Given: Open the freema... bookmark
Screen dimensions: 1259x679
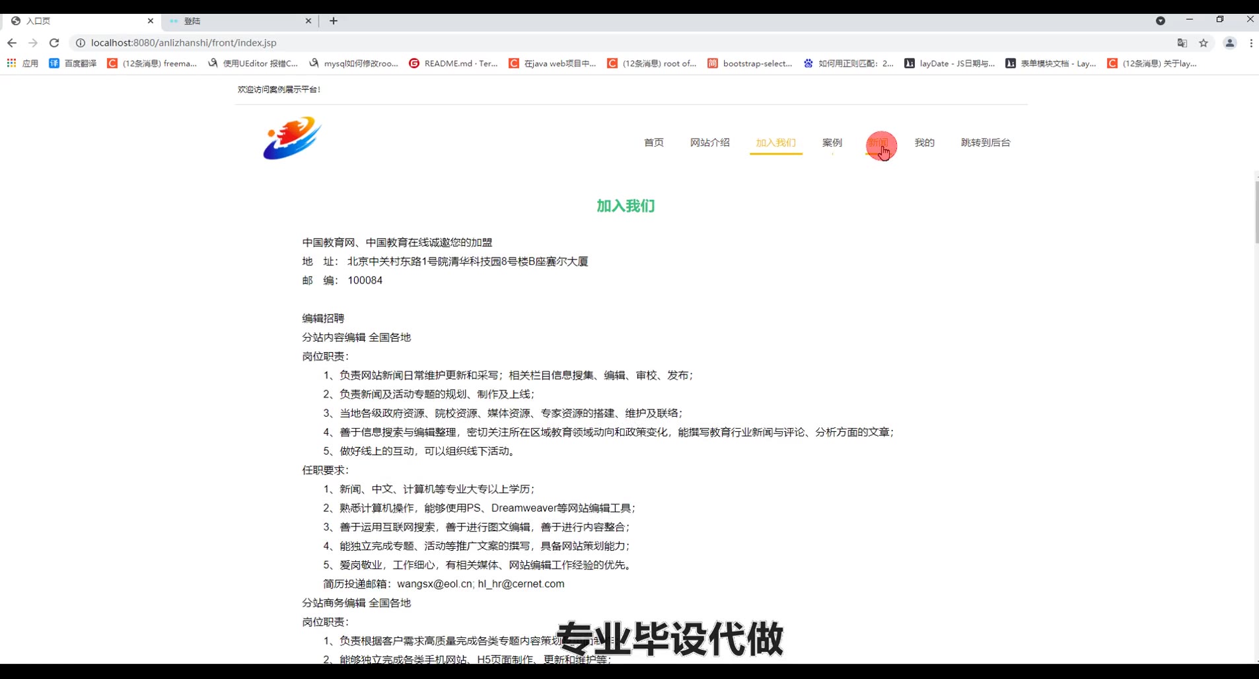Looking at the screenshot, I should tap(152, 63).
